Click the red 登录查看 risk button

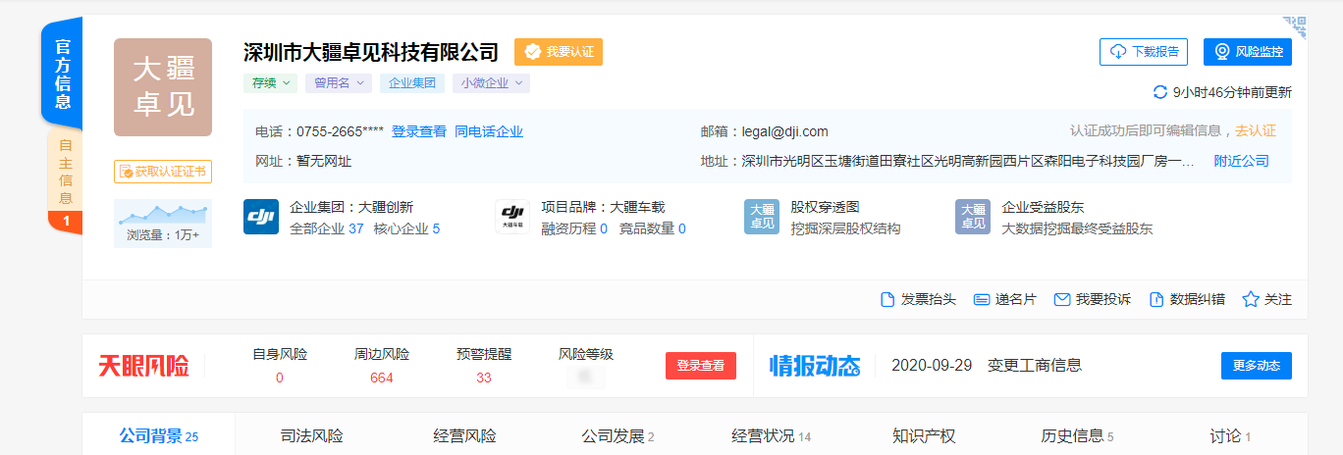click(x=701, y=366)
